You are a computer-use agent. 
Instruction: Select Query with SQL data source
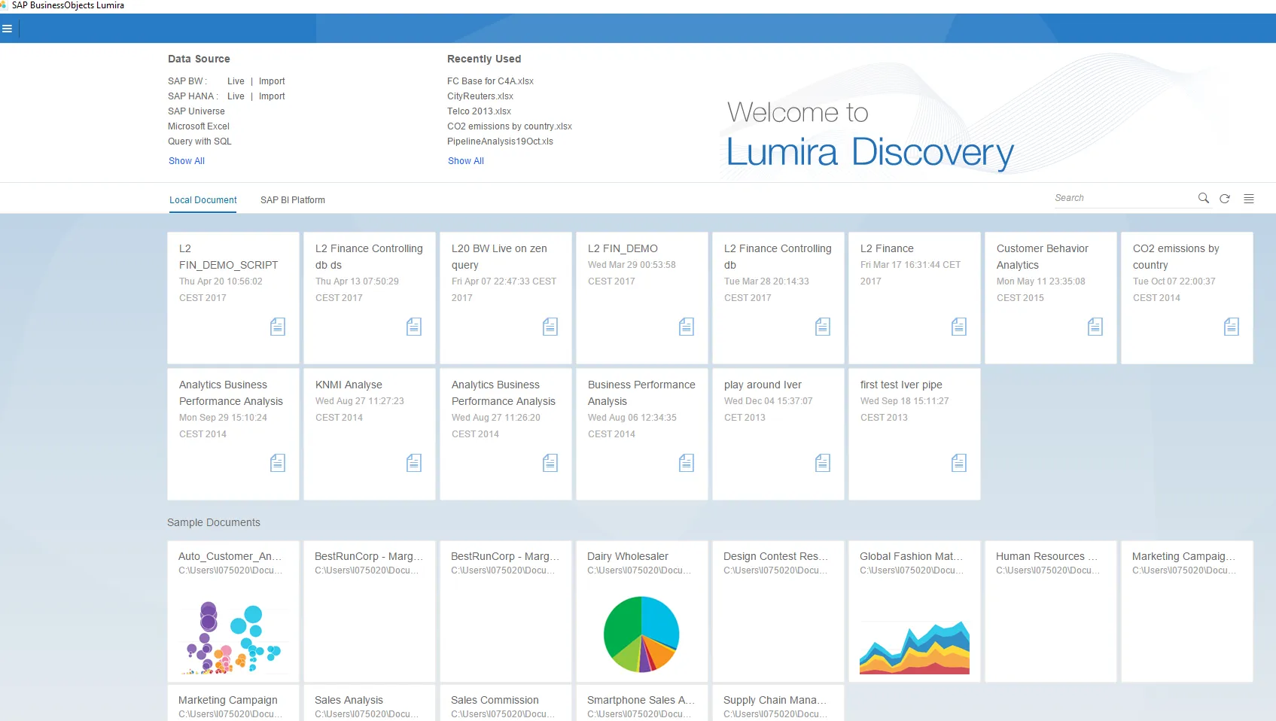[x=199, y=141]
